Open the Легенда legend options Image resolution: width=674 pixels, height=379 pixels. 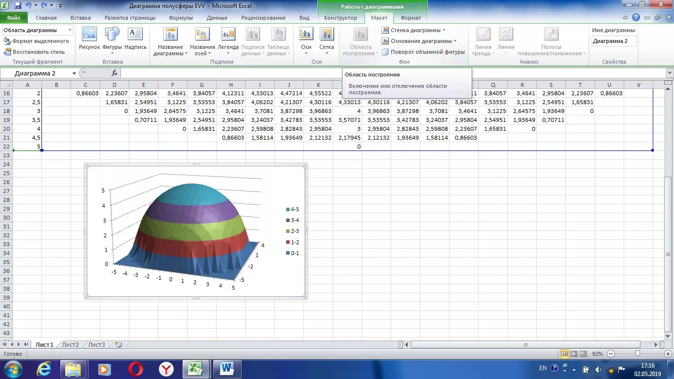[x=228, y=41]
